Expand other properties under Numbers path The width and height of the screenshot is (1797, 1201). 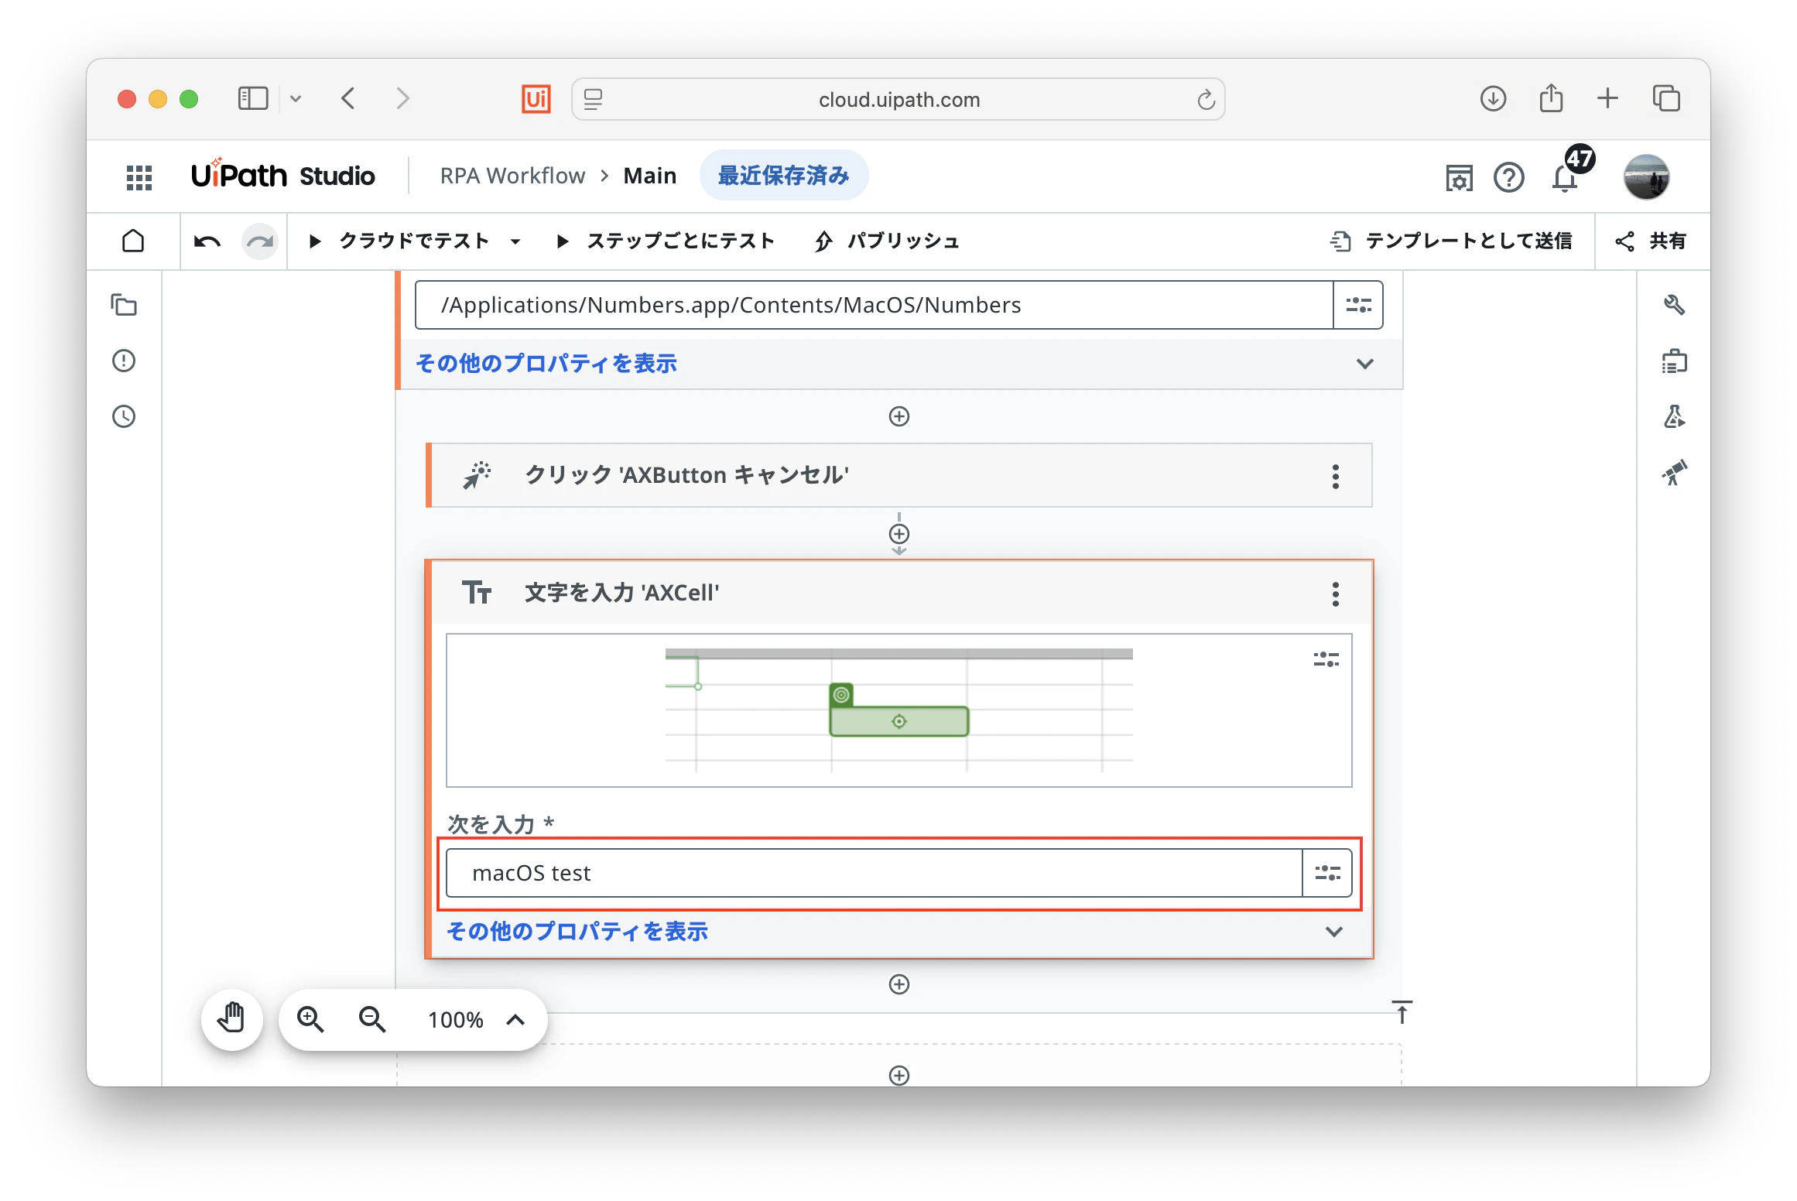(1365, 364)
